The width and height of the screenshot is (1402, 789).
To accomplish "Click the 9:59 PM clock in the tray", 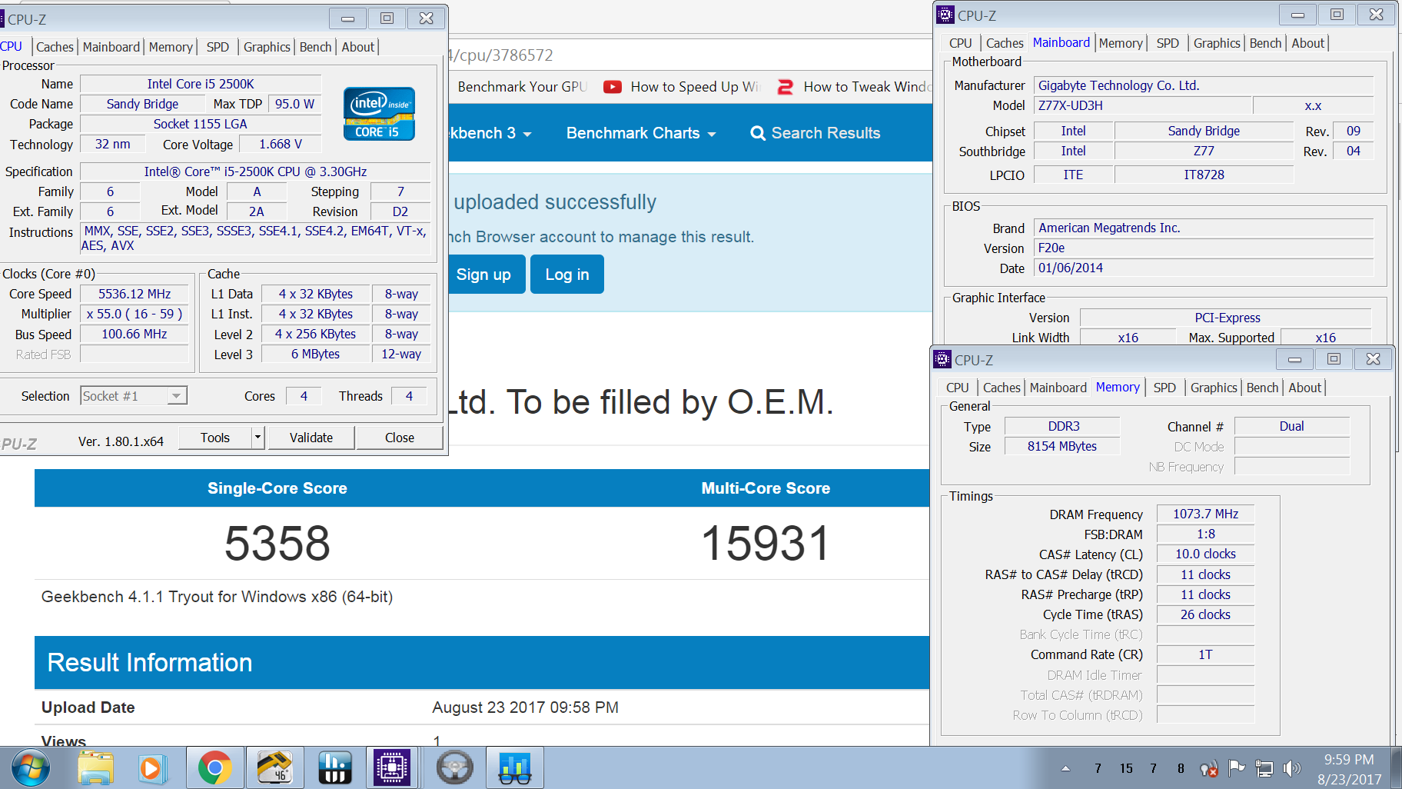I will point(1349,760).
